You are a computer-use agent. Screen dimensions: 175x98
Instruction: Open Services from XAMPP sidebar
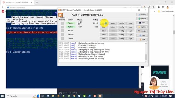click(x=142, y=31)
